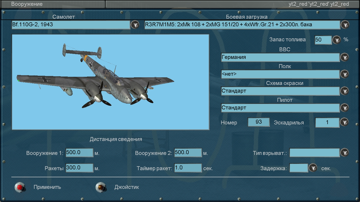Click the Пилот Стандарт field
Screen dimensions: 360x202
coord(280,108)
